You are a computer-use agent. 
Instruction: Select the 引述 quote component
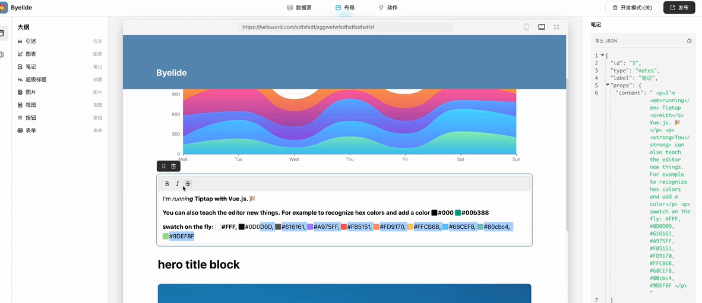pos(59,41)
